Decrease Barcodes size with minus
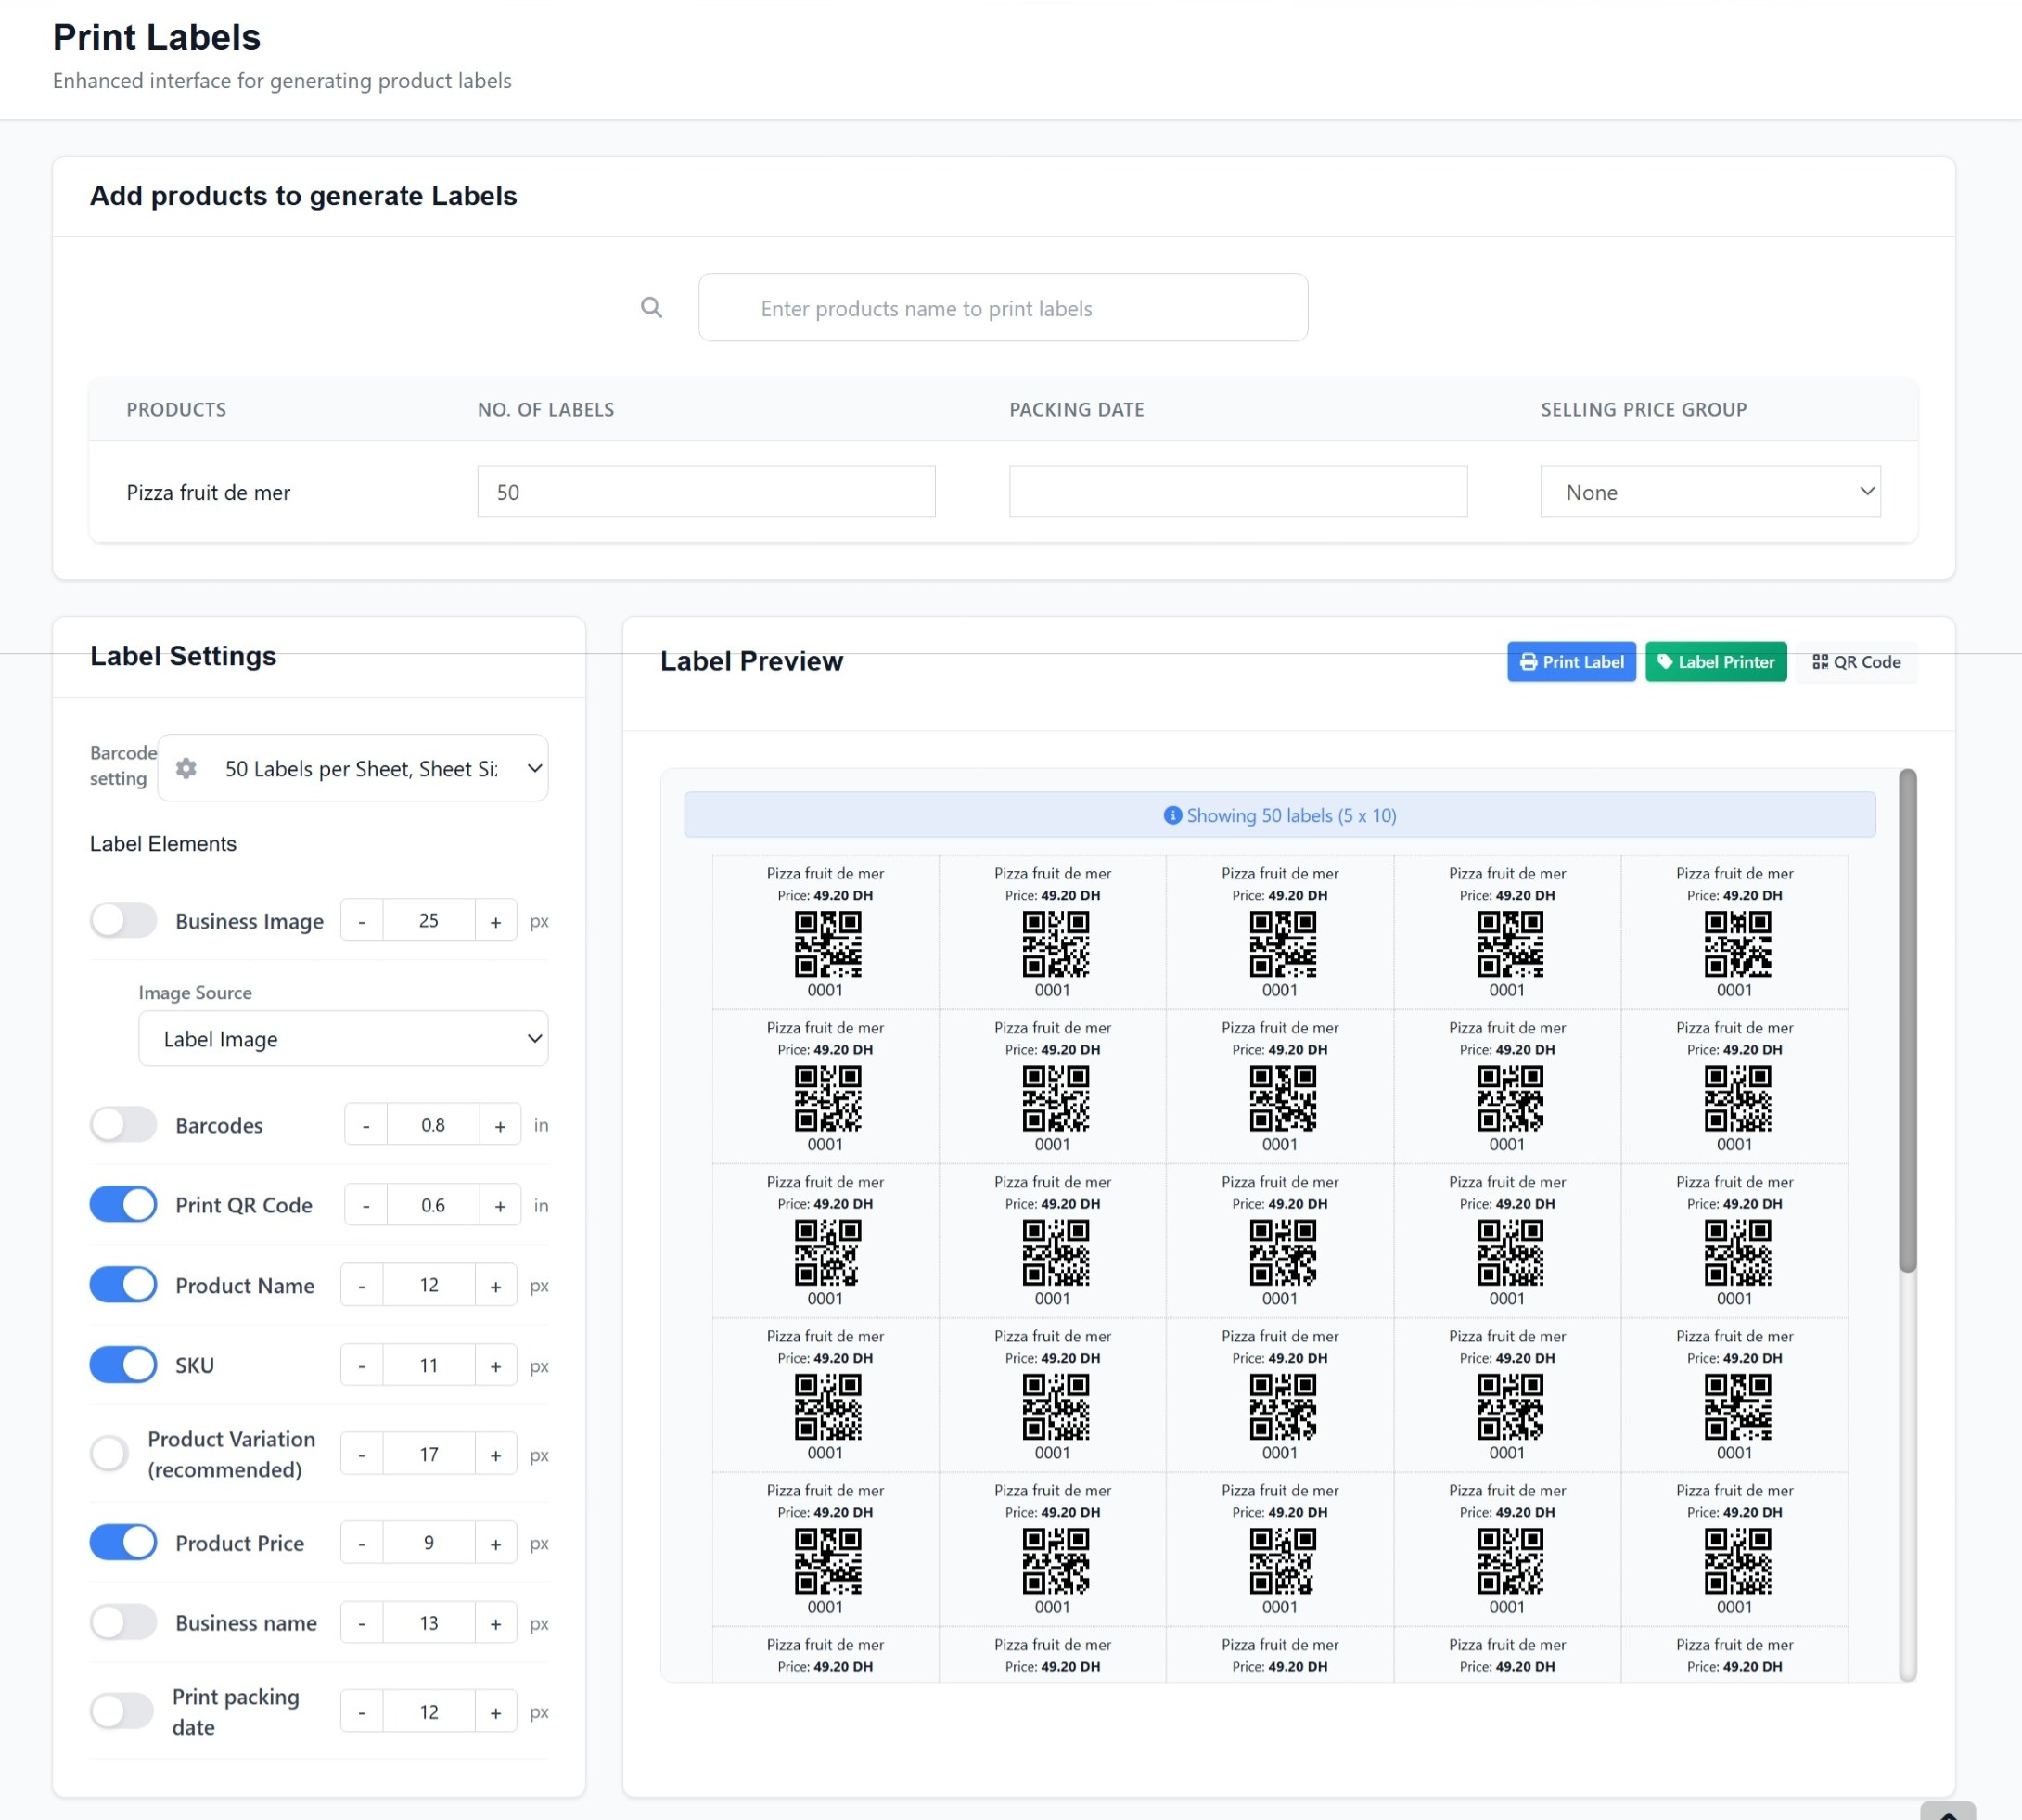The height and width of the screenshot is (1820, 2022). [366, 1125]
